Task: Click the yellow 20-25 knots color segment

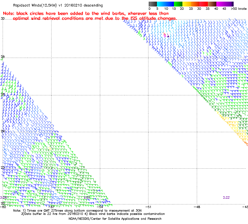Action: click(x=187, y=4)
